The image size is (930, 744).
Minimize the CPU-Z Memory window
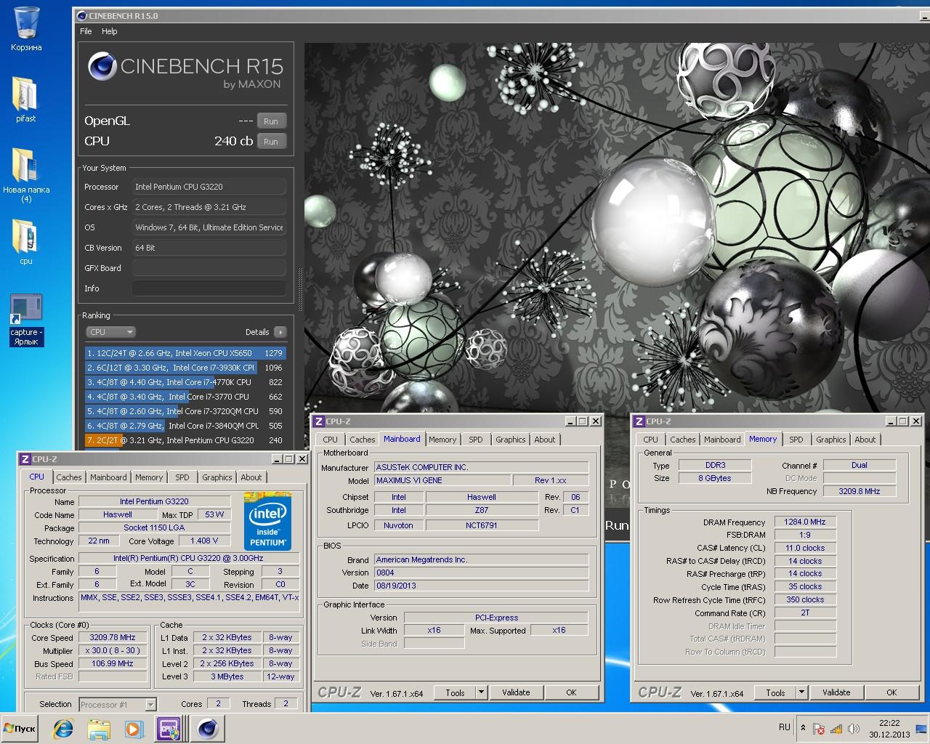[890, 421]
